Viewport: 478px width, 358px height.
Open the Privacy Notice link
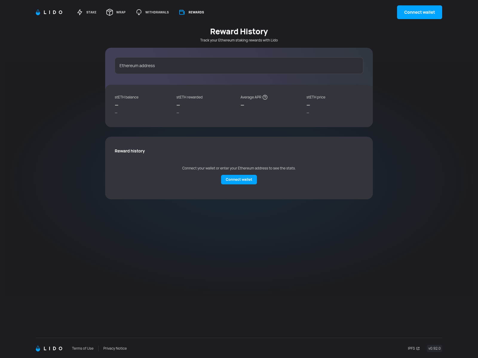pos(115,348)
